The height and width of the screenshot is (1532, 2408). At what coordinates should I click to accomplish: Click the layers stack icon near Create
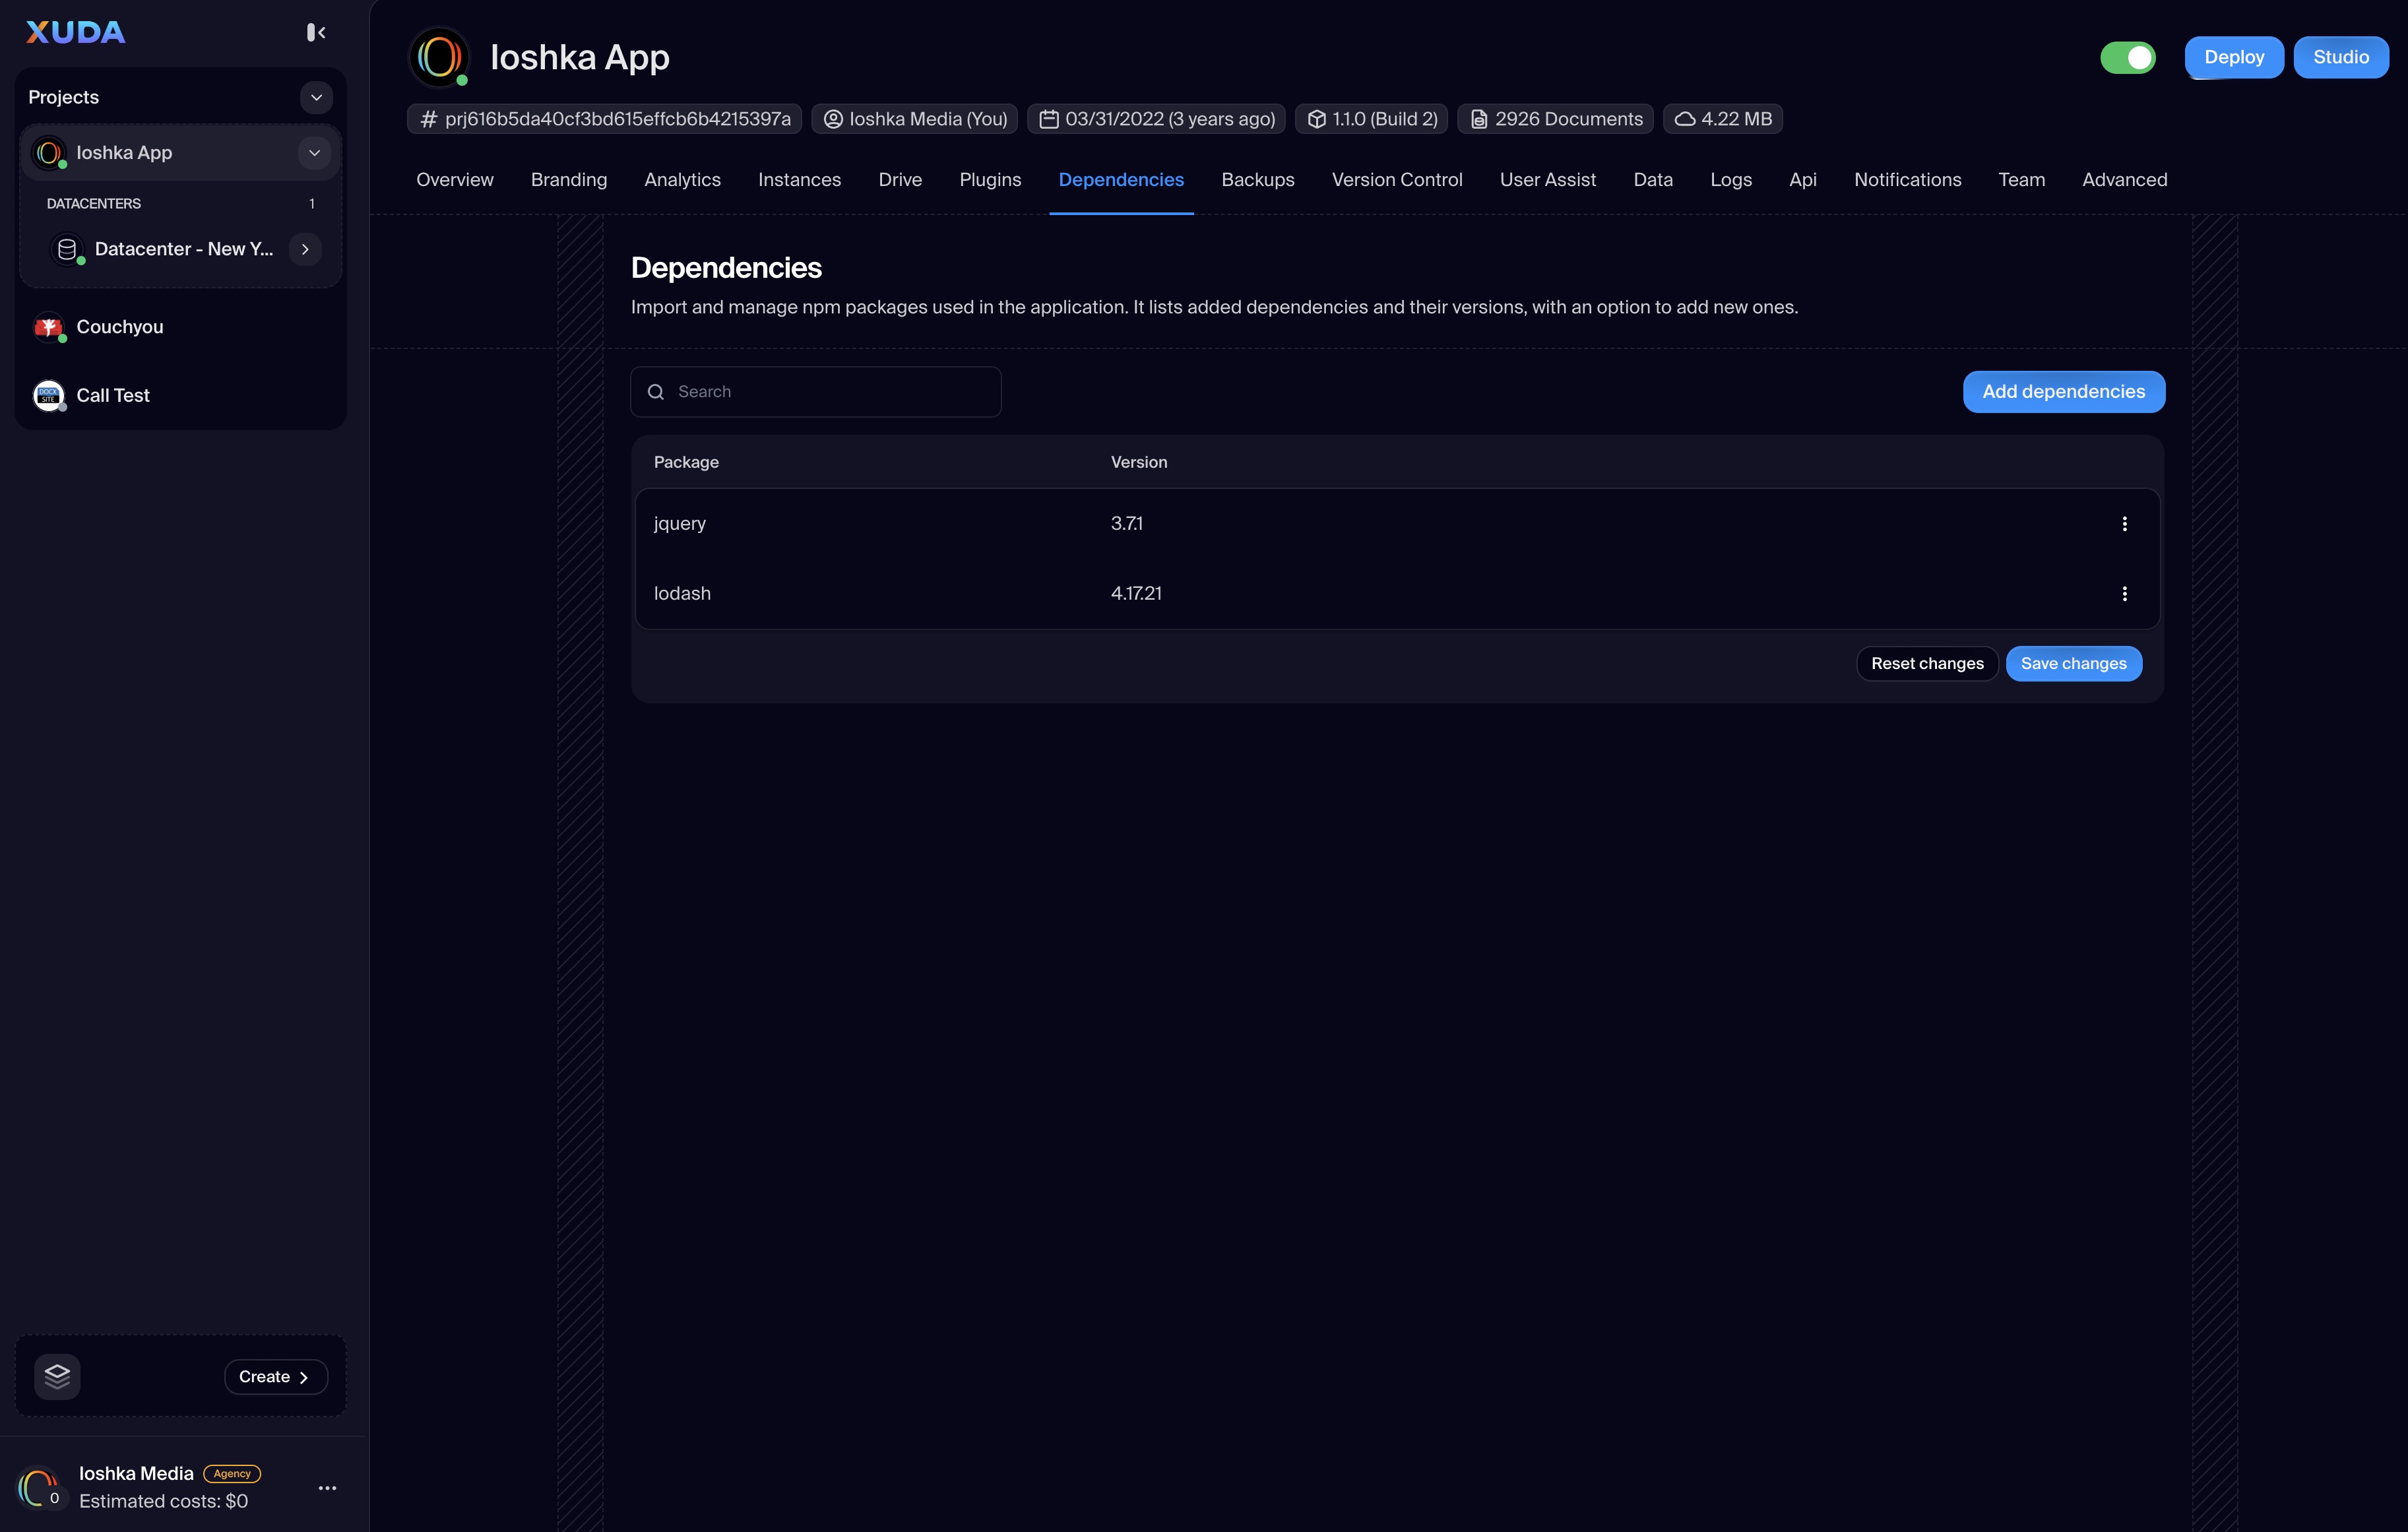57,1376
